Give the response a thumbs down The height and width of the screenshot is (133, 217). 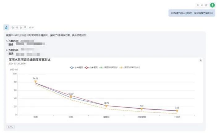point(25,27)
